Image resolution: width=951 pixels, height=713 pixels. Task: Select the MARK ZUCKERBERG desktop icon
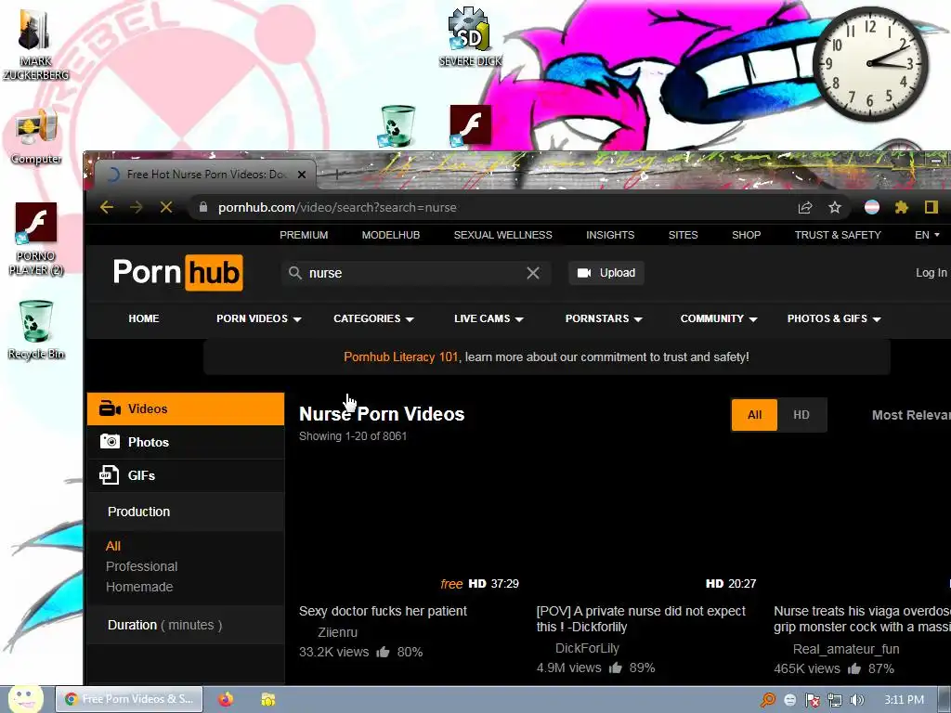36,44
